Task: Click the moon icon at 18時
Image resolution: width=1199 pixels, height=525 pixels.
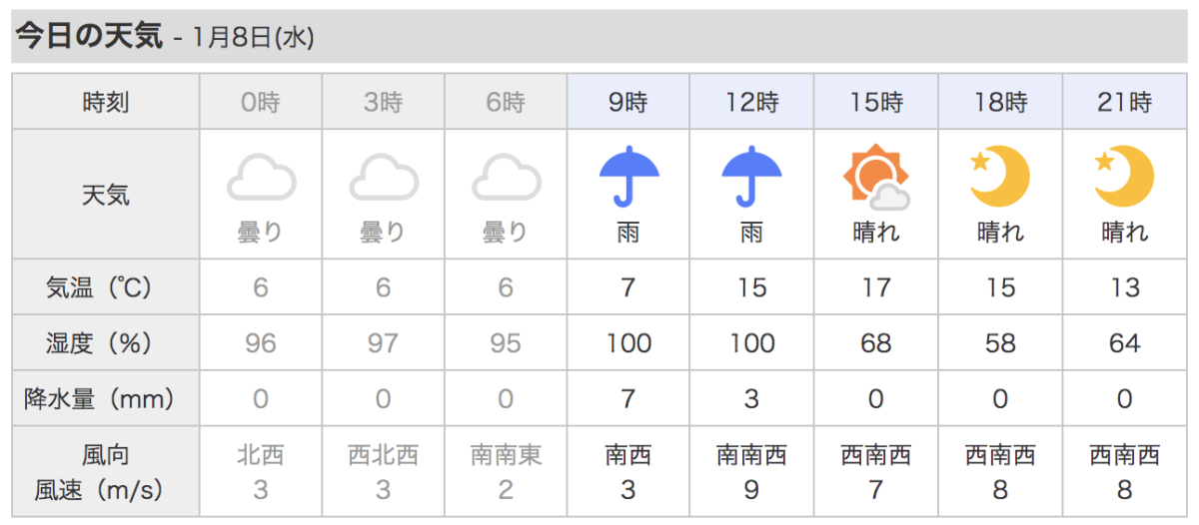Action: pos(1000,176)
